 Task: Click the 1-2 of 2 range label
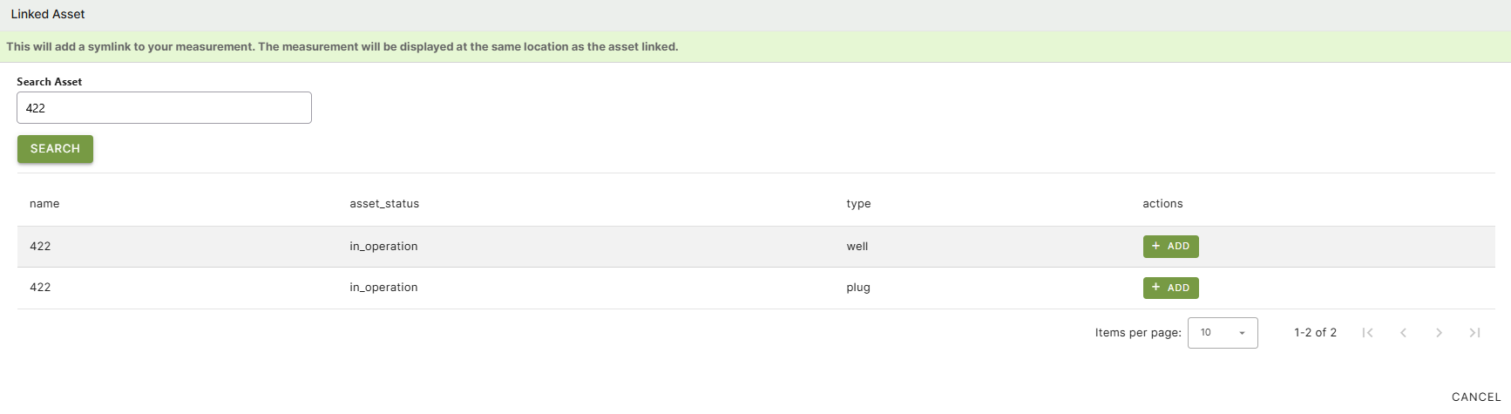point(1315,333)
